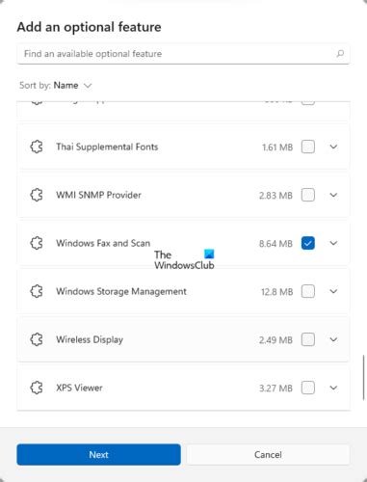
Task: Expand Wireless Display details chevron
Action: click(333, 339)
